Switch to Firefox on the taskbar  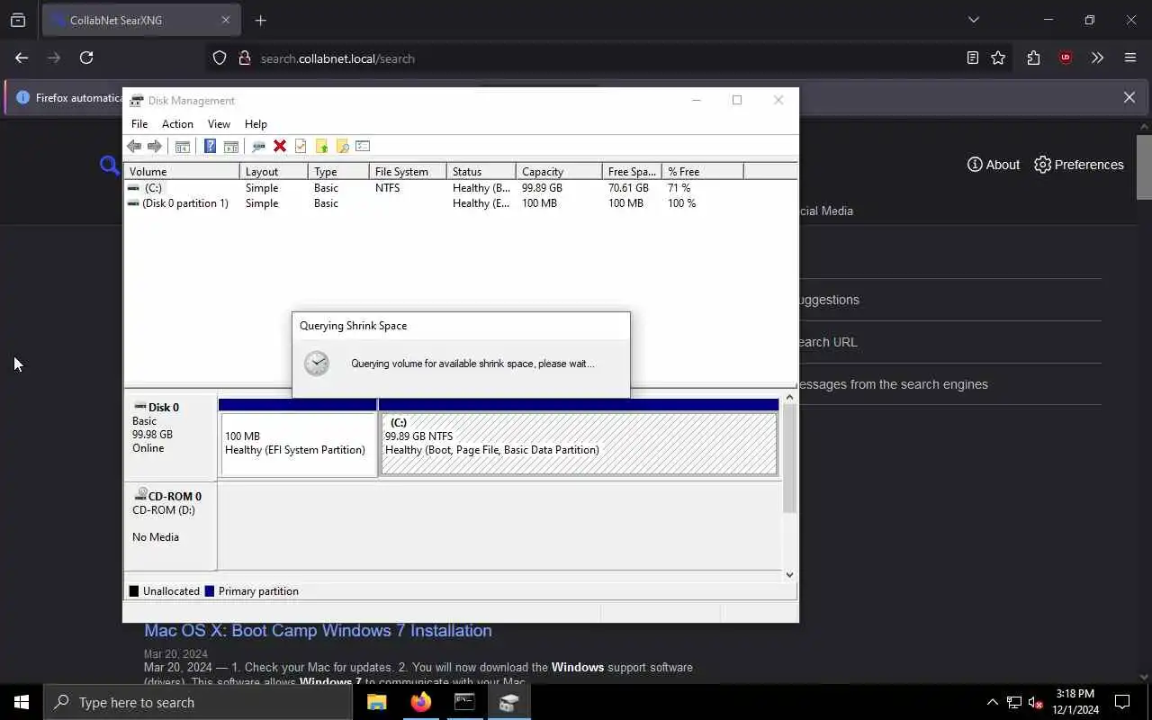[421, 702]
